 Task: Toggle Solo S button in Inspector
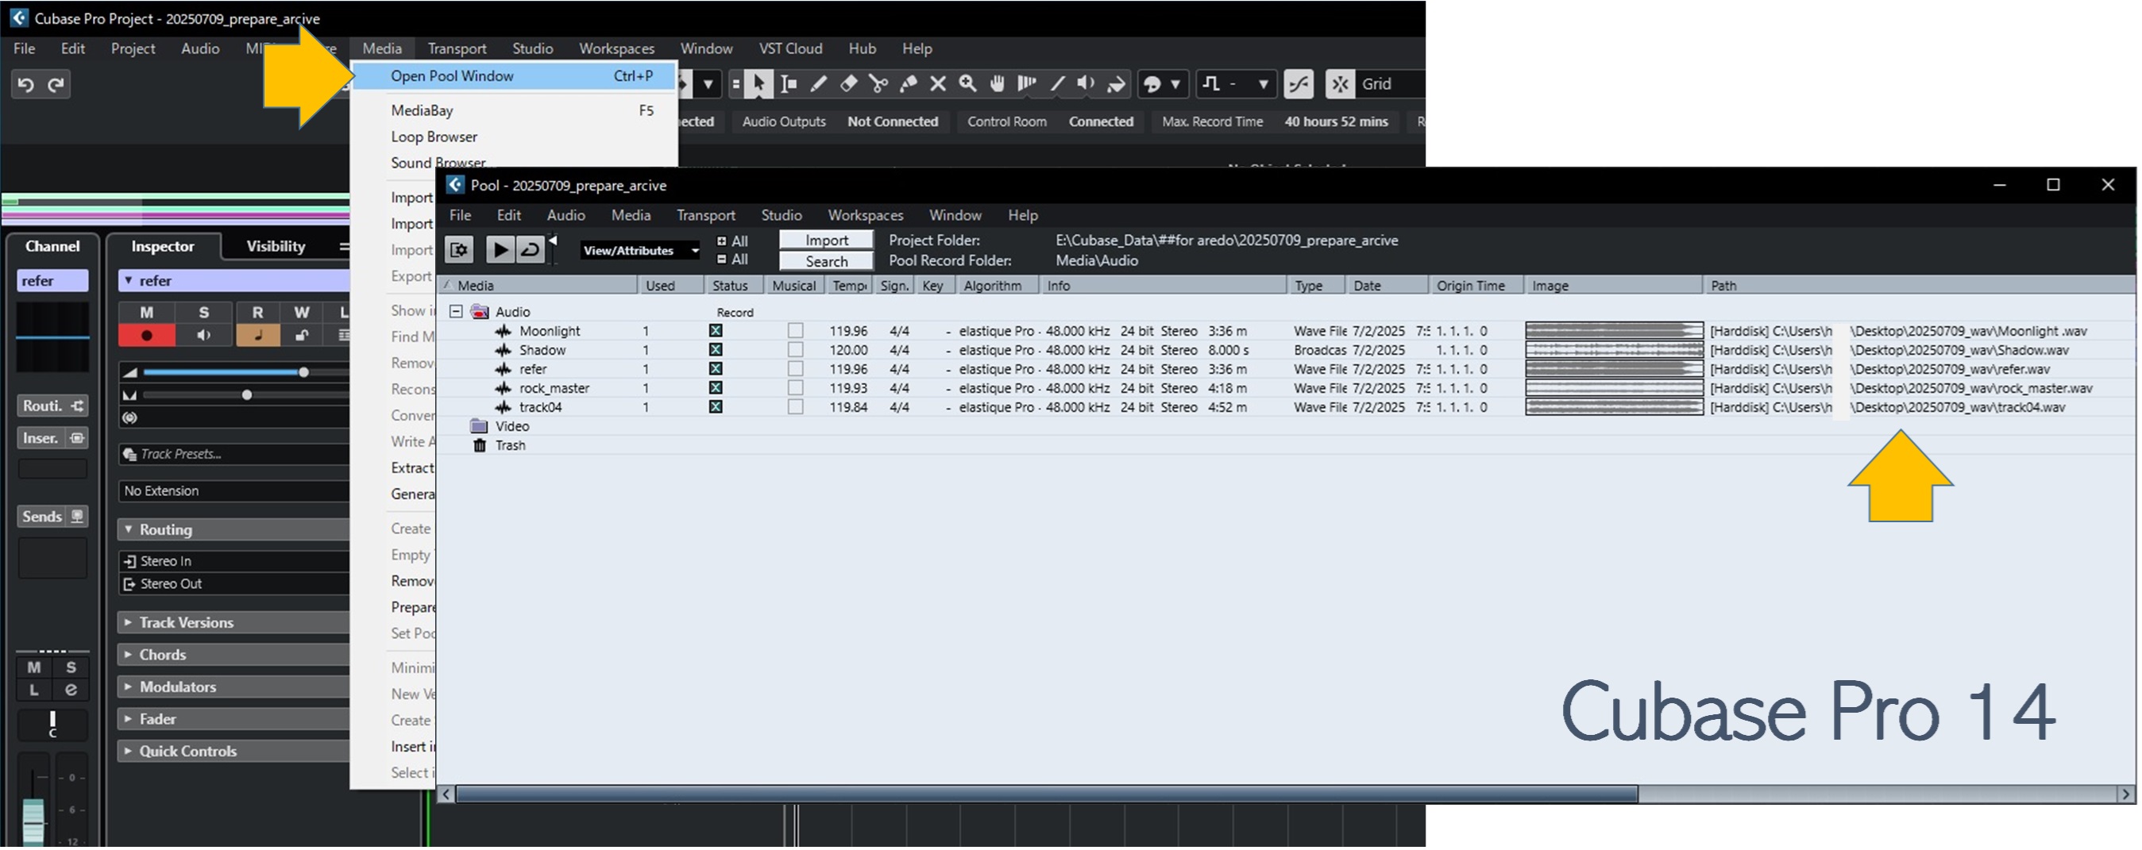[204, 313]
